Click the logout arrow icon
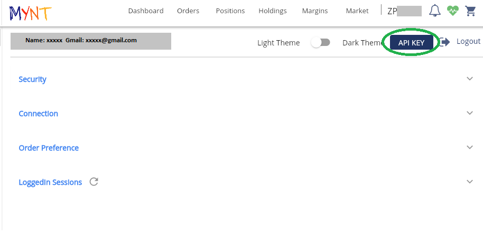483x243 pixels. 445,42
